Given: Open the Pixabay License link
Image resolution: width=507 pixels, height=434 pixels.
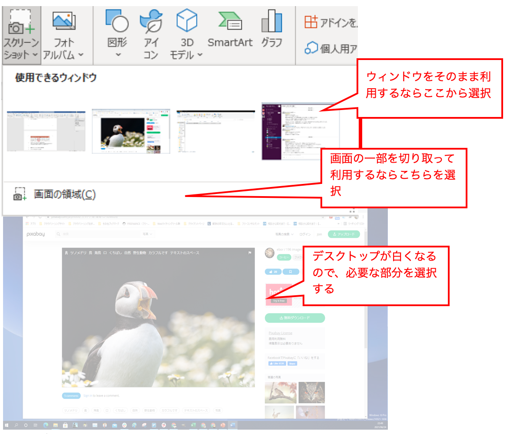Looking at the screenshot, I should 280,333.
